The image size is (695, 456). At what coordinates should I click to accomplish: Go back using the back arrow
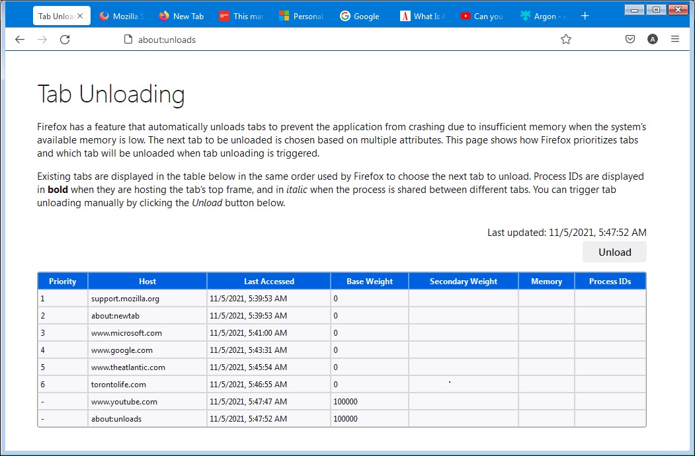19,40
